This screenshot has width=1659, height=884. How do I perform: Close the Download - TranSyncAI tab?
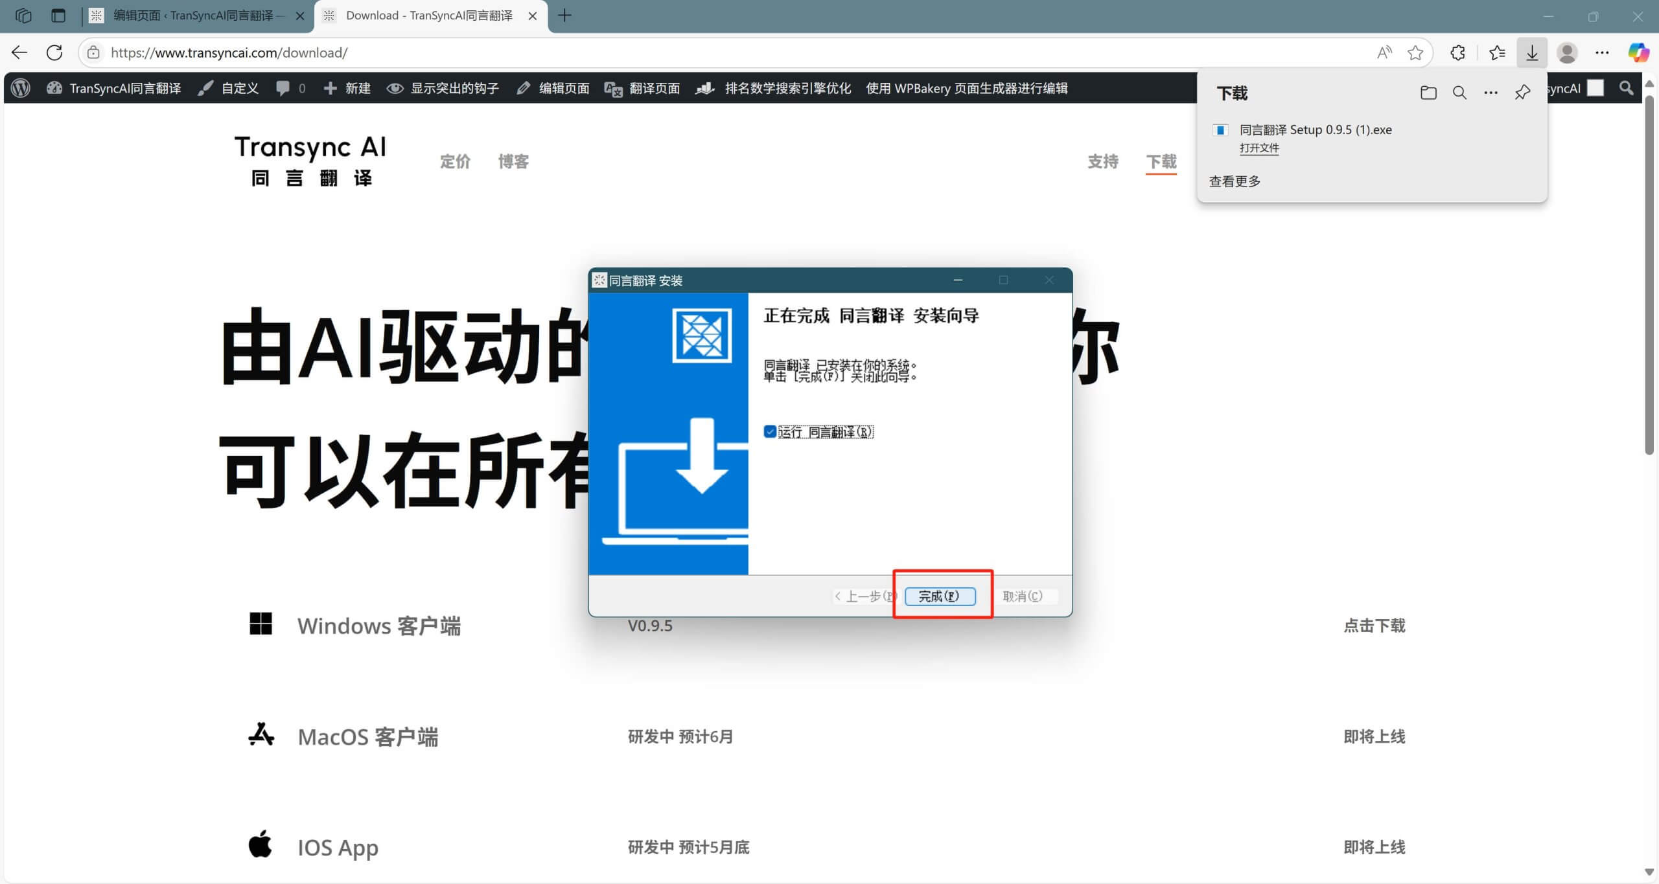click(533, 16)
